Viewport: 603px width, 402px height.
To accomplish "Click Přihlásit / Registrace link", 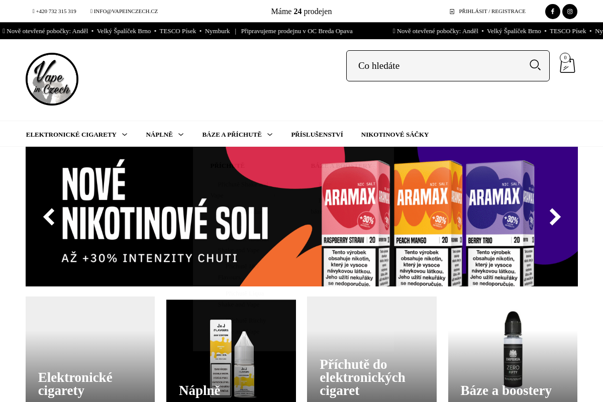I will click(492, 11).
